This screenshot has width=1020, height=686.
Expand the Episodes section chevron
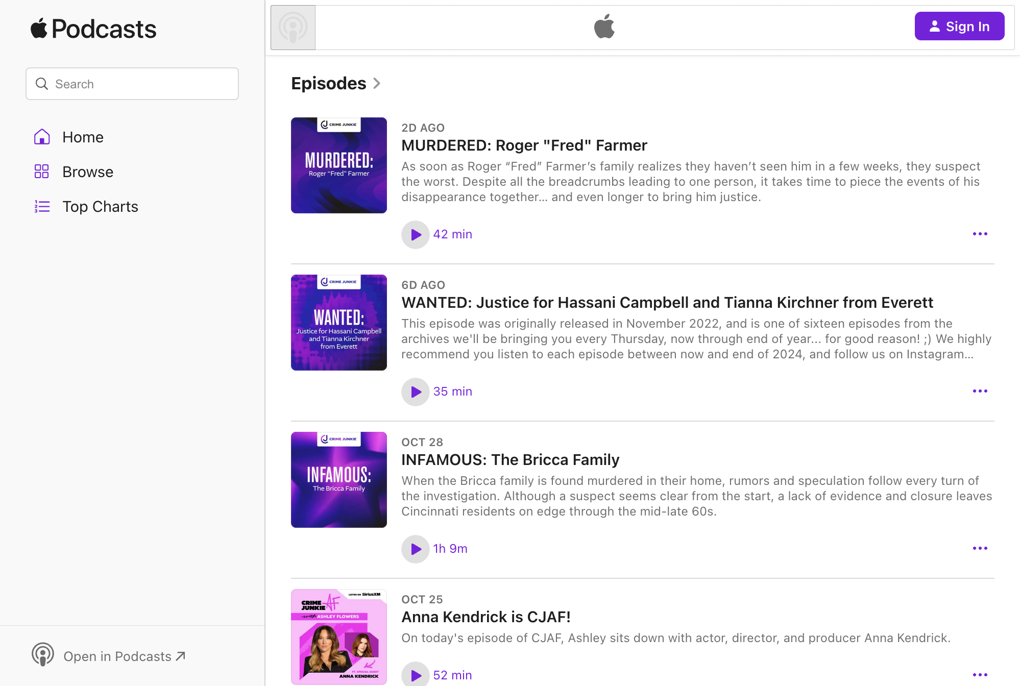pyautogui.click(x=377, y=83)
